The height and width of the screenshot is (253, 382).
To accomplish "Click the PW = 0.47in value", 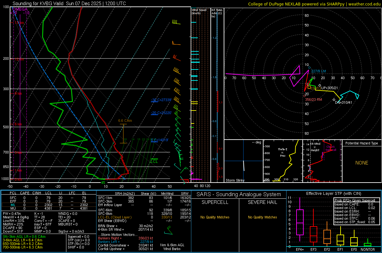I will pyautogui.click(x=12, y=214).
